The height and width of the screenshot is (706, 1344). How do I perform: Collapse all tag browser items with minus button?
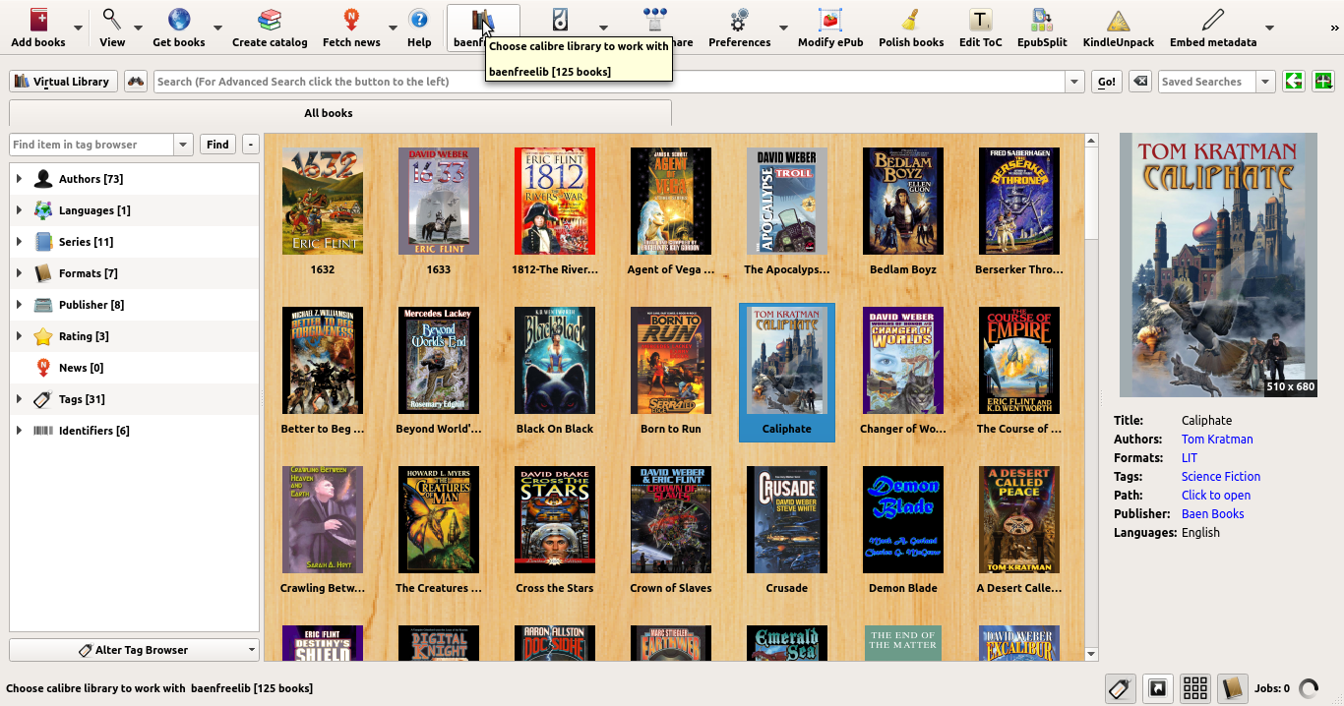[x=251, y=145]
